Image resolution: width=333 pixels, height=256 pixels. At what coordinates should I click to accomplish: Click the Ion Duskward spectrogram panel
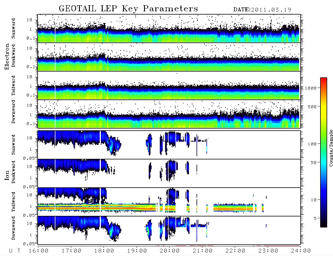click(169, 173)
